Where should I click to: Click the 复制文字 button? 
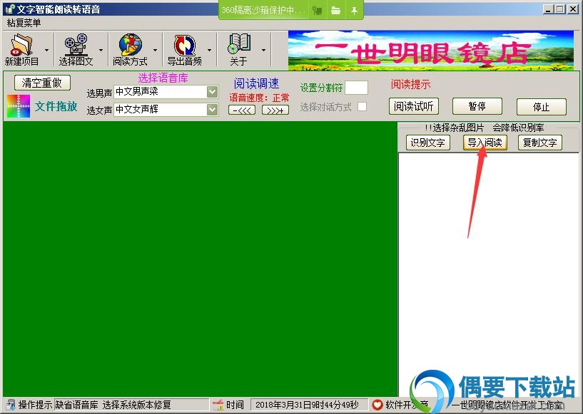point(540,143)
